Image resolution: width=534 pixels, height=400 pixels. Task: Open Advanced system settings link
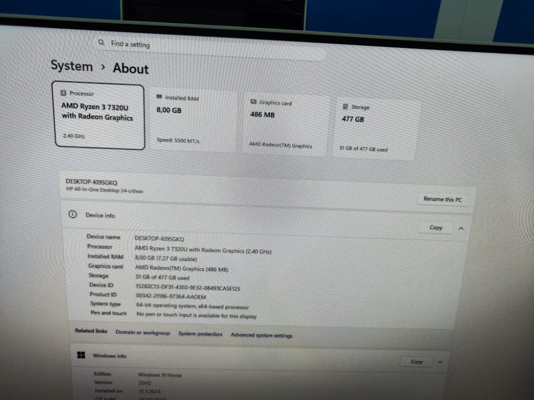pos(262,335)
